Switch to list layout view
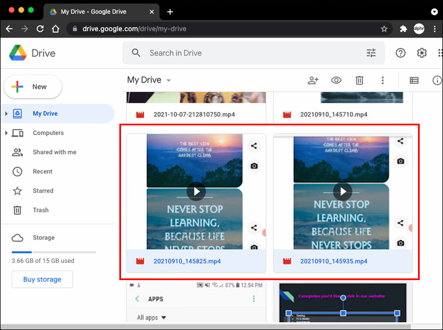The image size is (443, 330). pyautogui.click(x=414, y=80)
